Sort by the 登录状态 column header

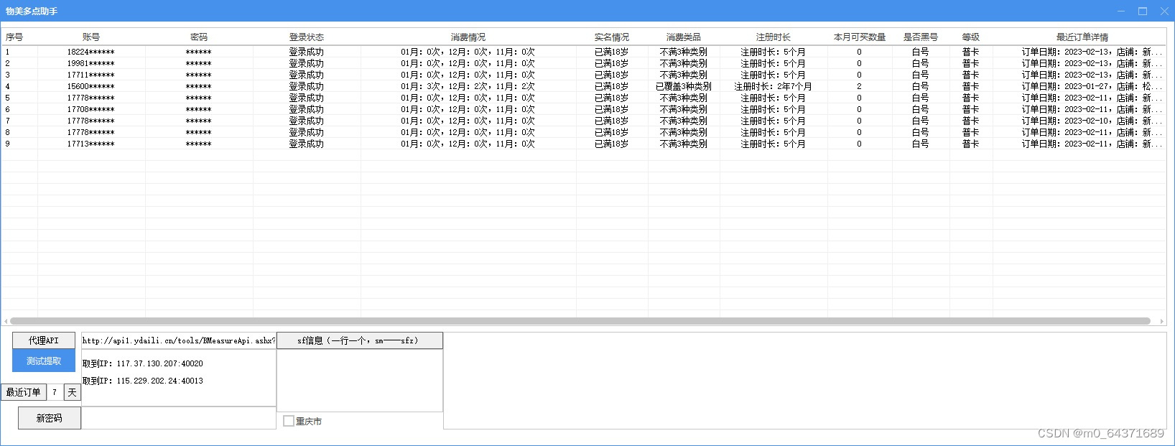coord(307,37)
